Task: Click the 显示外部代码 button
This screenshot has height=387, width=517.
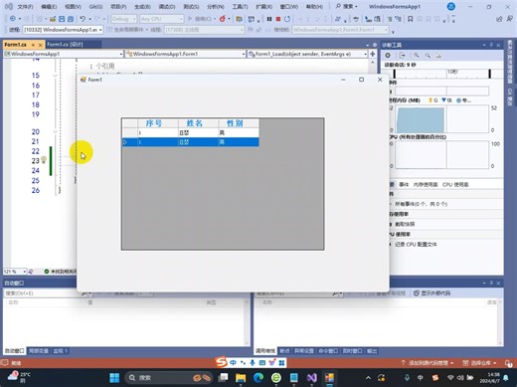Action: click(x=431, y=293)
